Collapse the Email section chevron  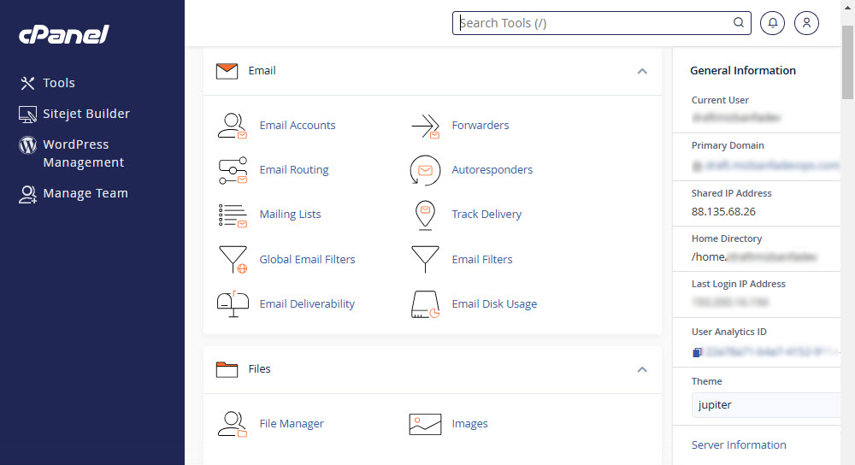642,72
